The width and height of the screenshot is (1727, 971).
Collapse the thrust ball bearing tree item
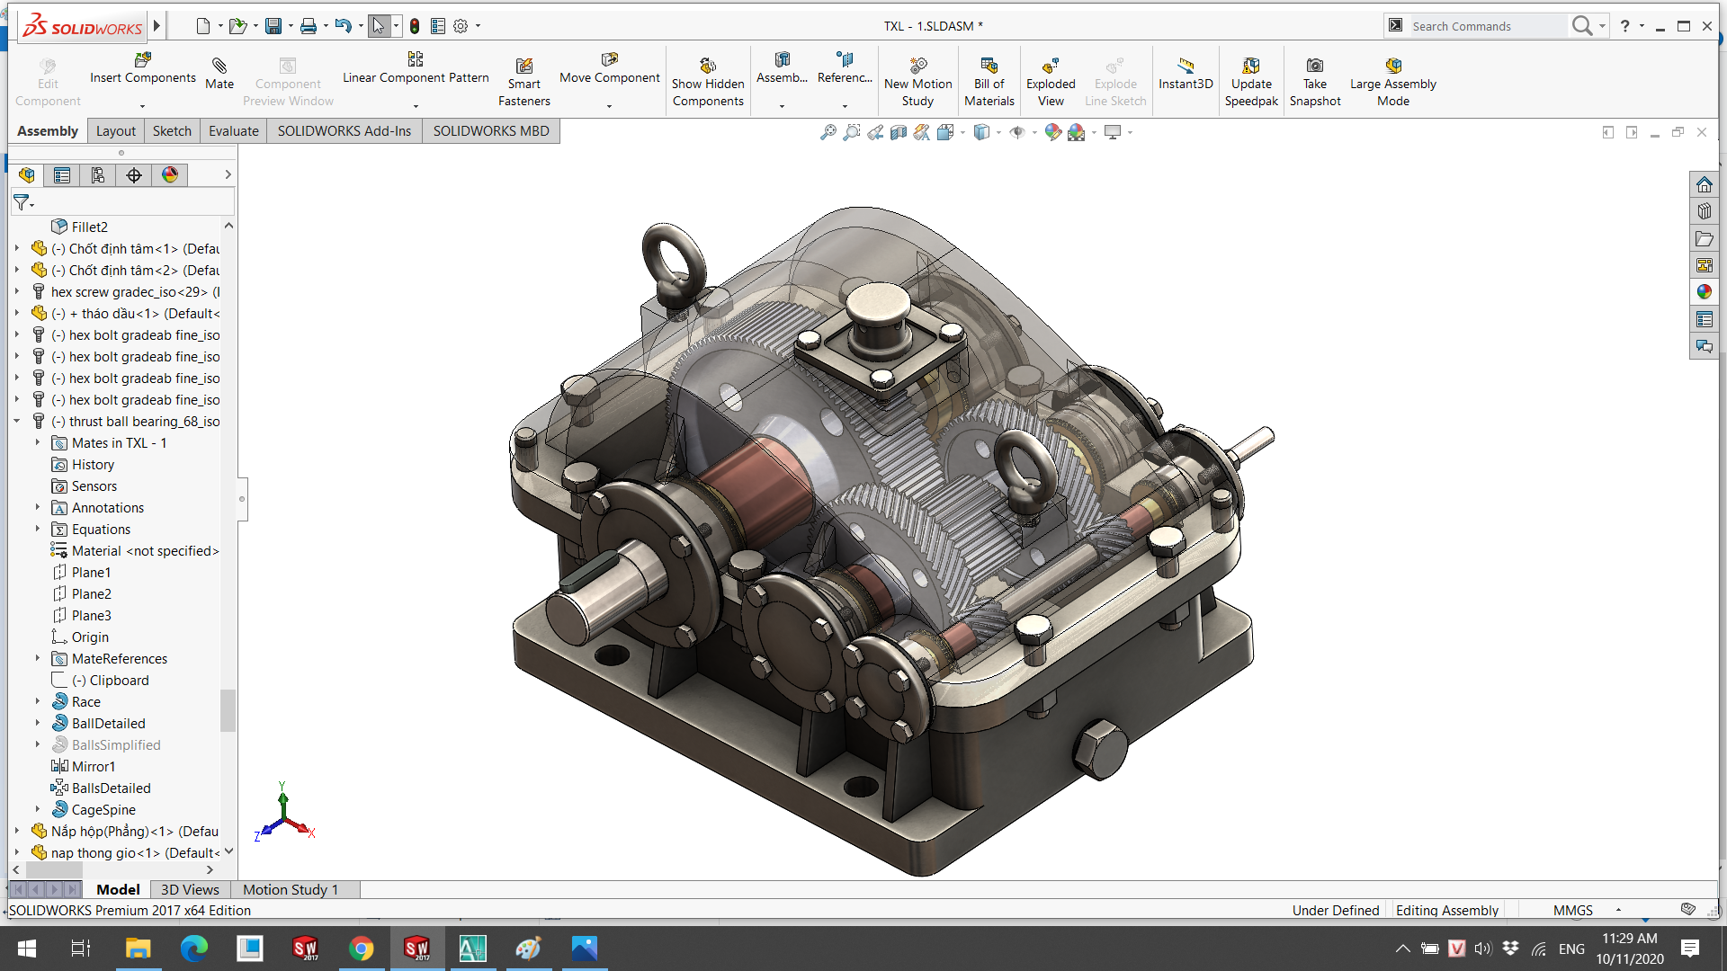coord(16,422)
